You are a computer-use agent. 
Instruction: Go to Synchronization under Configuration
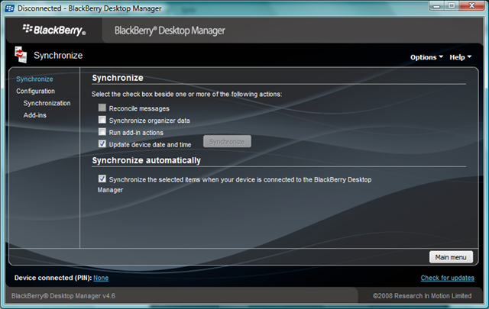click(47, 103)
